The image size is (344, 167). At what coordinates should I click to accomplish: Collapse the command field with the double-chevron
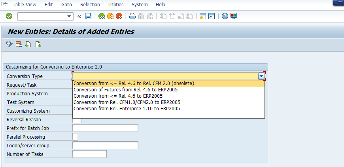tap(79, 17)
